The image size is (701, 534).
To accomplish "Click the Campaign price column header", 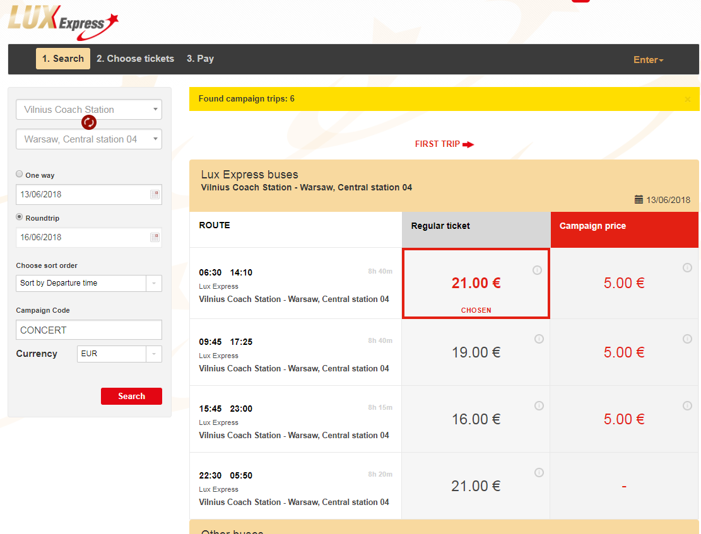I will click(x=624, y=229).
